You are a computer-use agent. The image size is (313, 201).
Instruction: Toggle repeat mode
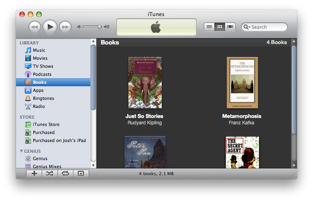pos(65,173)
